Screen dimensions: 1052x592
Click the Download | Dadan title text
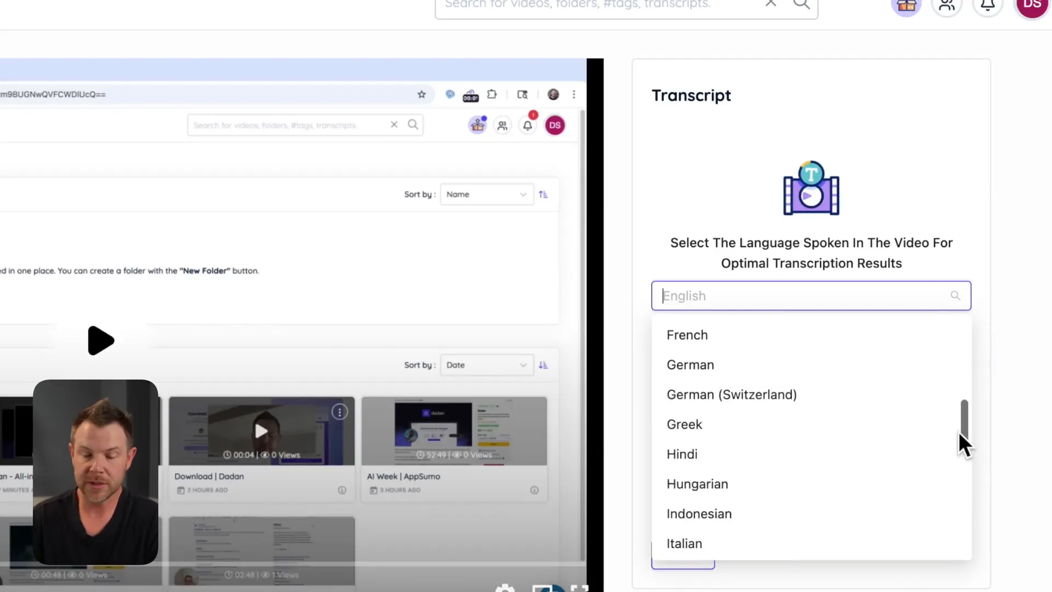click(x=209, y=476)
